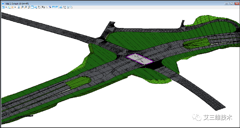Open the display styles icon
This screenshot has width=240, height=128.
pyautogui.click(x=9, y=7)
